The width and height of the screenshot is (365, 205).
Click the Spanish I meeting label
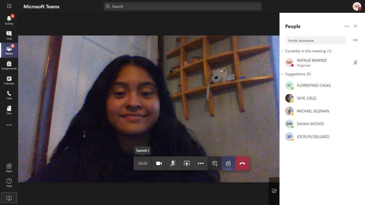click(x=142, y=151)
